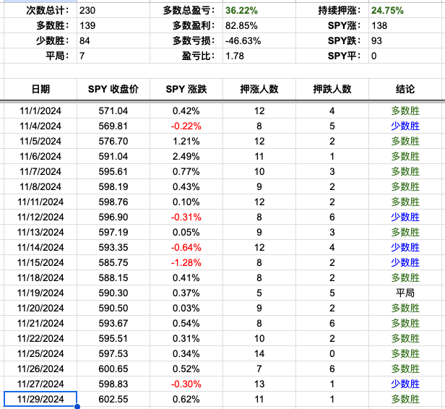This screenshot has height=409, width=445.
Task: Click the 少数胜 result for 11/27/2024
Action: click(405, 384)
